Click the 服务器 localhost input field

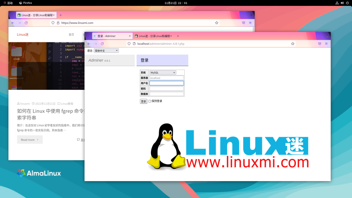pos(167,78)
